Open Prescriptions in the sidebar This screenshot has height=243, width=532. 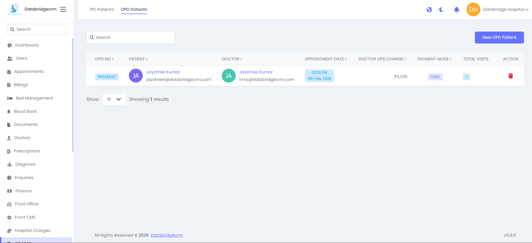(x=27, y=151)
